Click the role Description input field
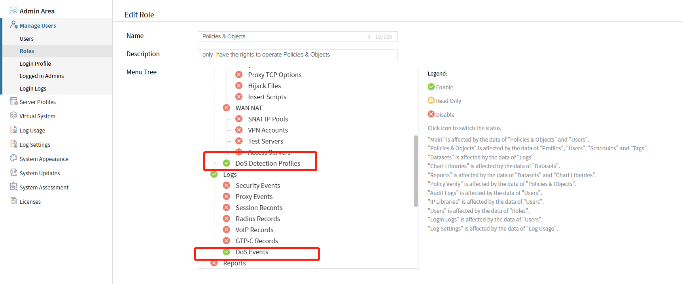 pos(297,55)
